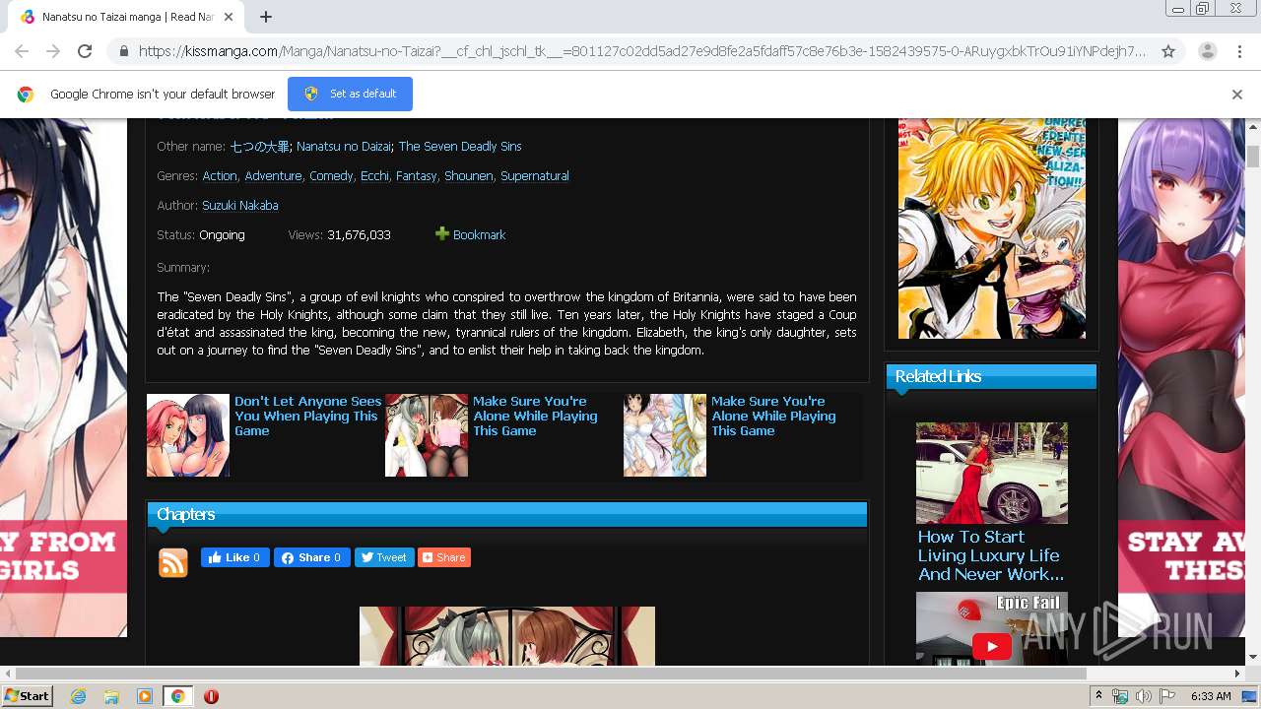
Task: Browse the Action genre
Action: 220,175
